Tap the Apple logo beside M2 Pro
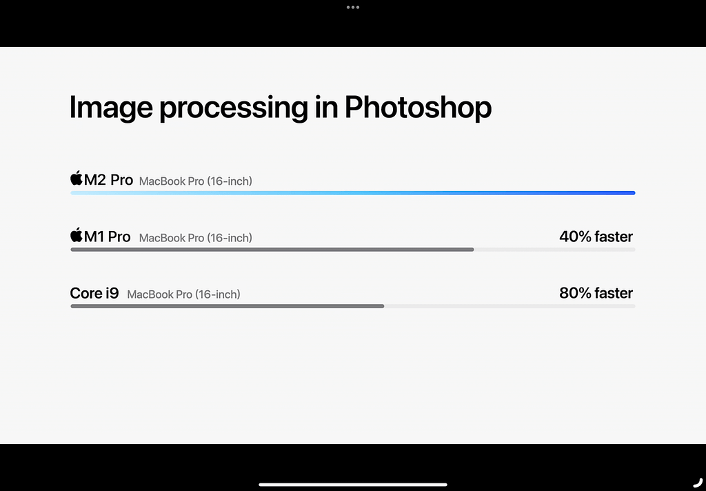 [x=77, y=178]
